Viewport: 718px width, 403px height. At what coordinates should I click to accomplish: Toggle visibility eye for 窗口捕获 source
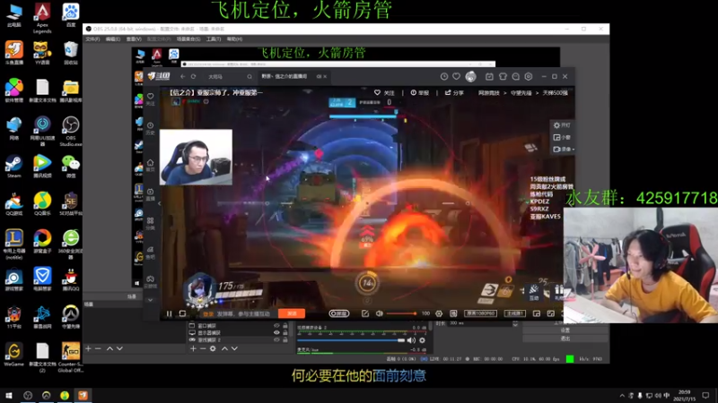click(276, 326)
